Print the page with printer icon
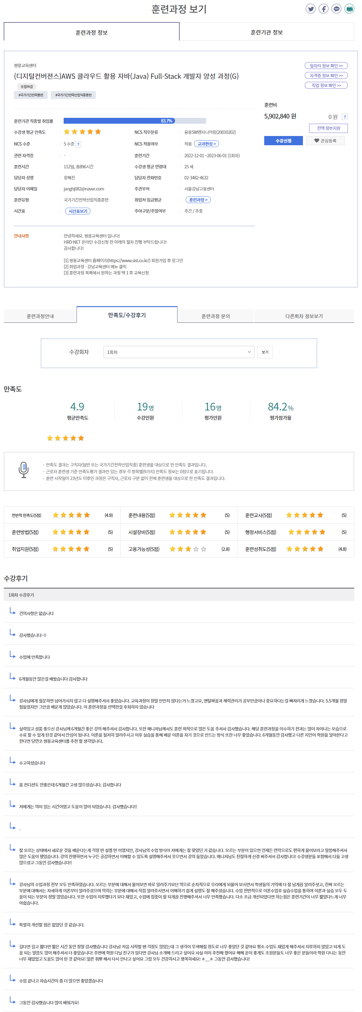The width and height of the screenshot is (362, 1012). tap(349, 9)
